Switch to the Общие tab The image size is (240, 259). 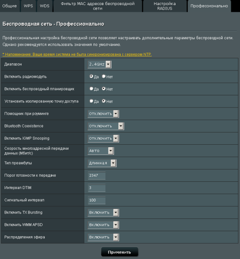(x=10, y=6)
